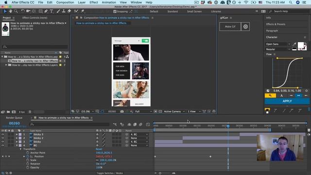Open the 1 View dropdown
Viewport: 311px width, 175px height.
194,111
